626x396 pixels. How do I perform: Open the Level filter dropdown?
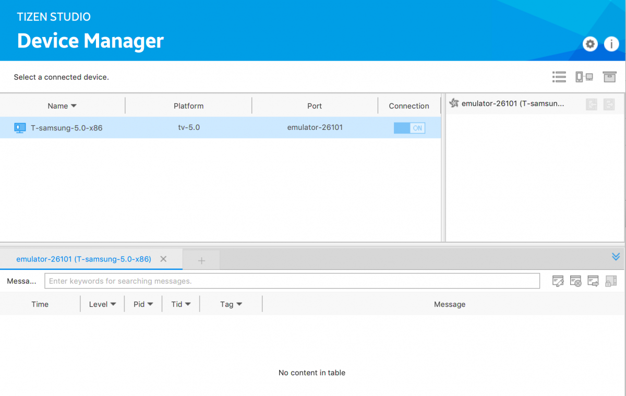click(x=102, y=304)
